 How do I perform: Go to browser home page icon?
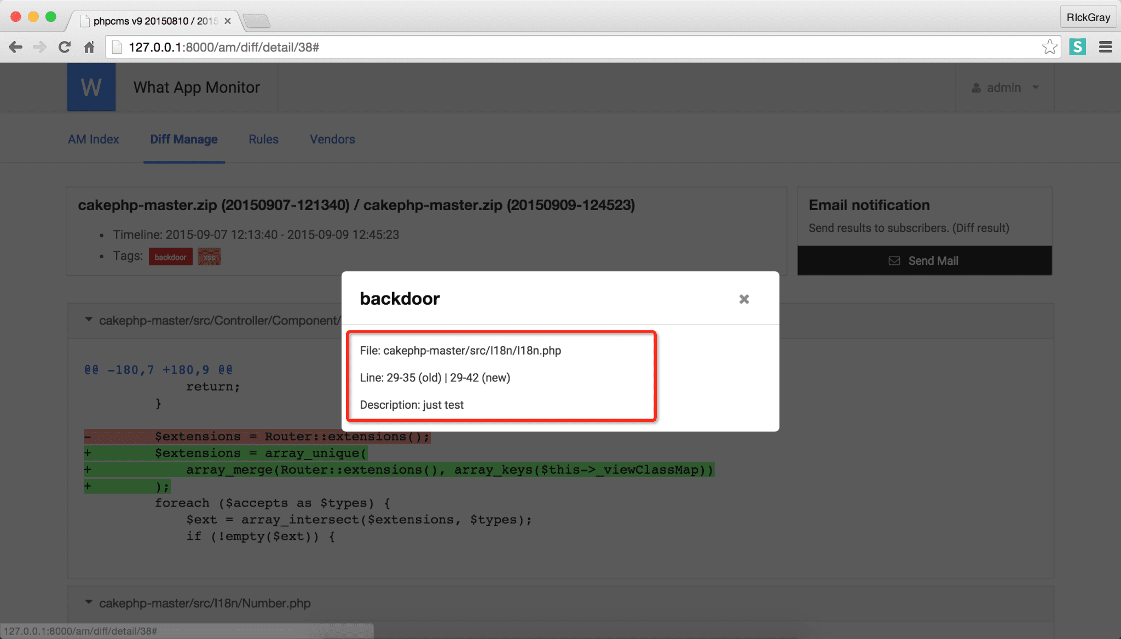tap(89, 47)
